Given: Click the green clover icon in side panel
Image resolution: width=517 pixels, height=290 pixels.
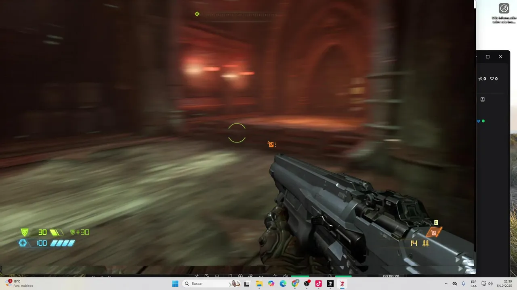Looking at the screenshot, I should (x=483, y=121).
